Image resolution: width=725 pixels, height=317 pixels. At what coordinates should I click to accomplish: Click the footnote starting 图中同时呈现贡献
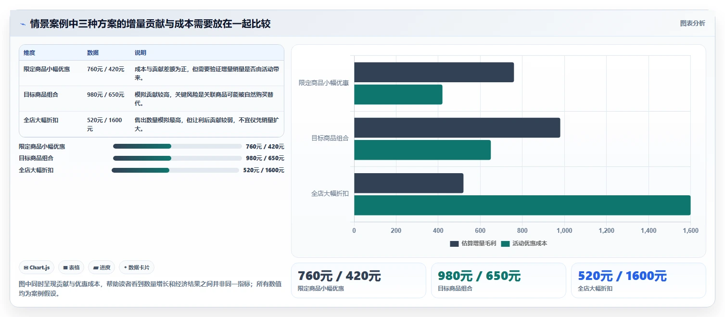150,289
